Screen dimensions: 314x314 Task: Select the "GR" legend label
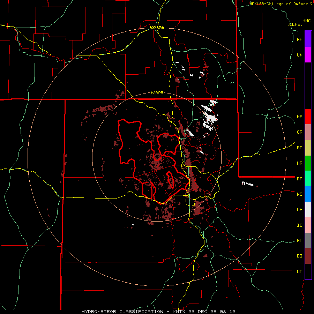click(299, 132)
